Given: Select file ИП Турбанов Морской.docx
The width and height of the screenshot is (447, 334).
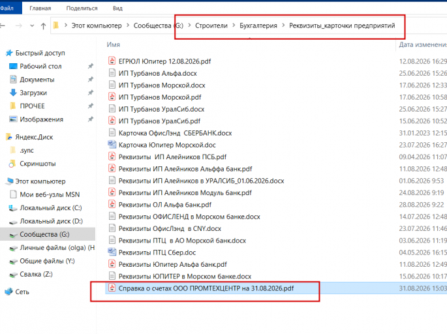Looking at the screenshot, I should click(162, 85).
